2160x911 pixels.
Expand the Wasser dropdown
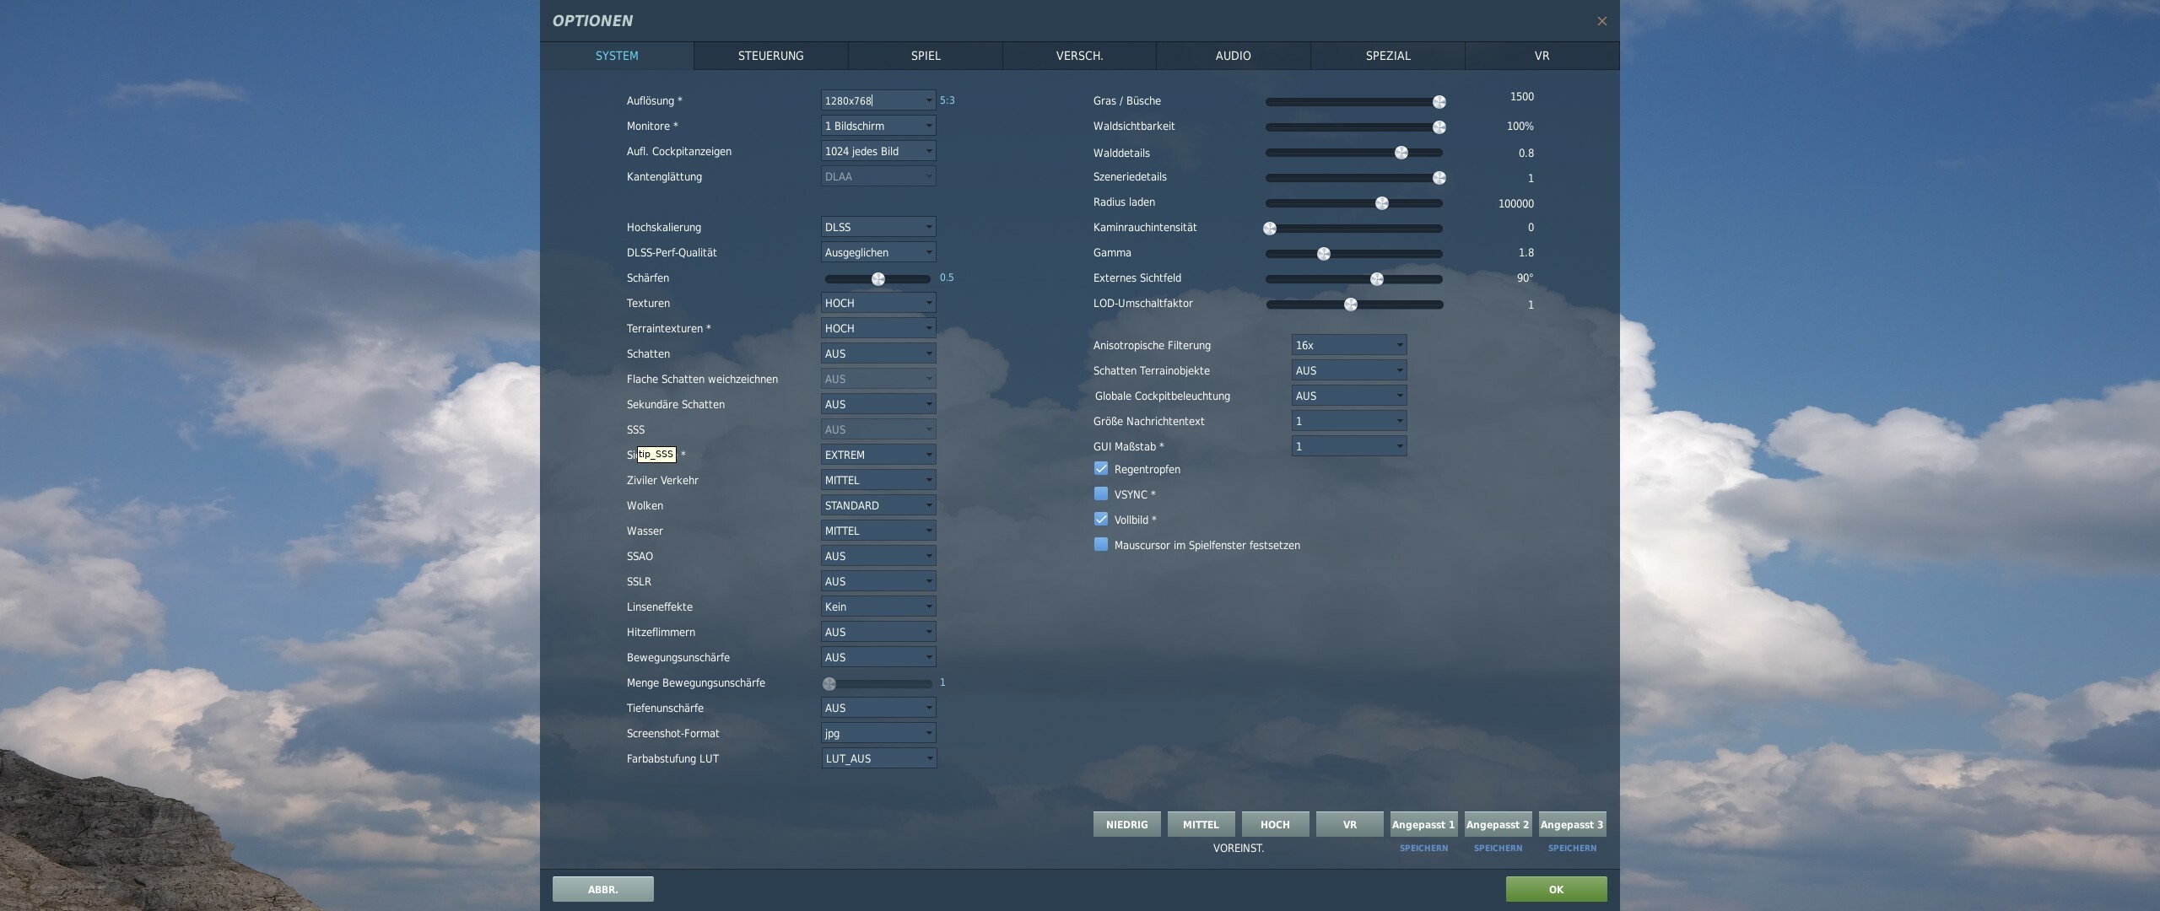click(x=878, y=531)
